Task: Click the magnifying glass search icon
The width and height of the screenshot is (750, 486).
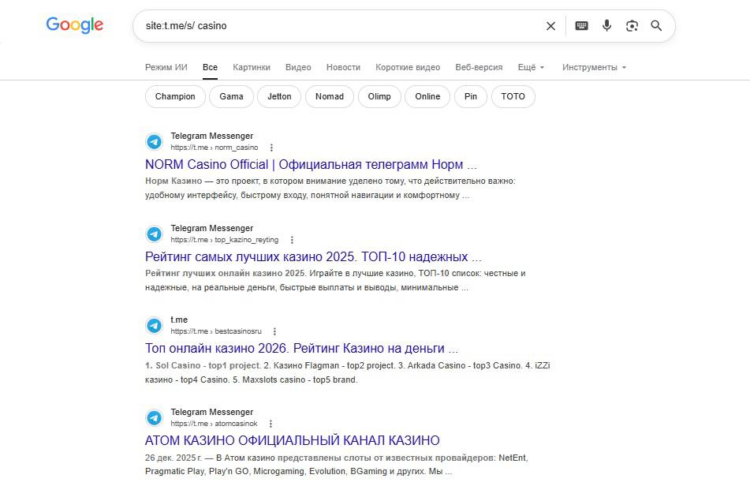Action: coord(656,26)
